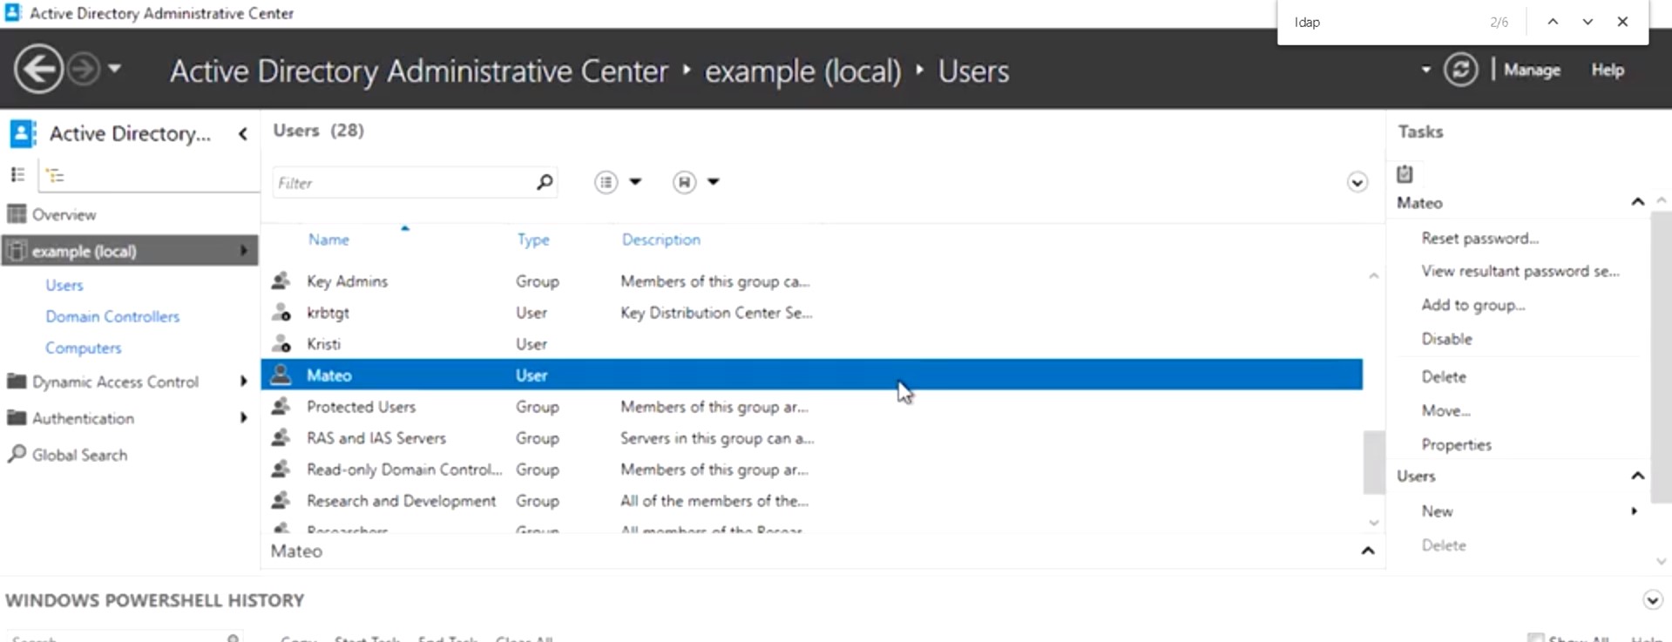Close the ldap find bar
The width and height of the screenshot is (1672, 642).
click(x=1622, y=22)
